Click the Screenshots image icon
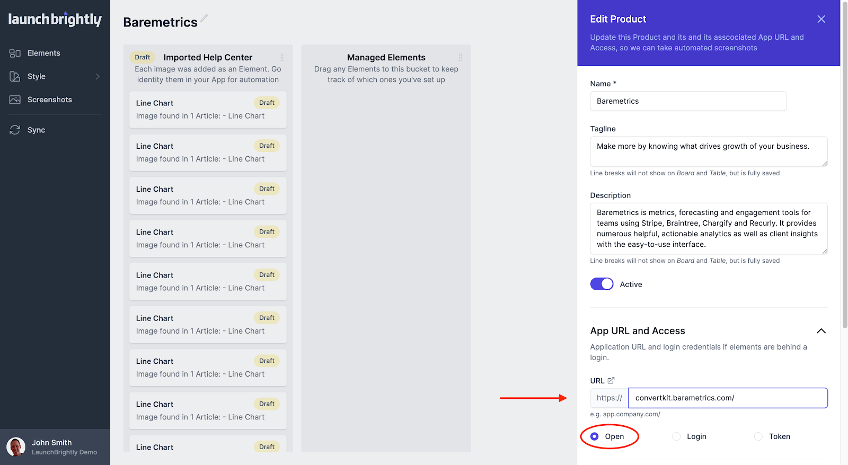This screenshot has width=848, height=465. (15, 100)
